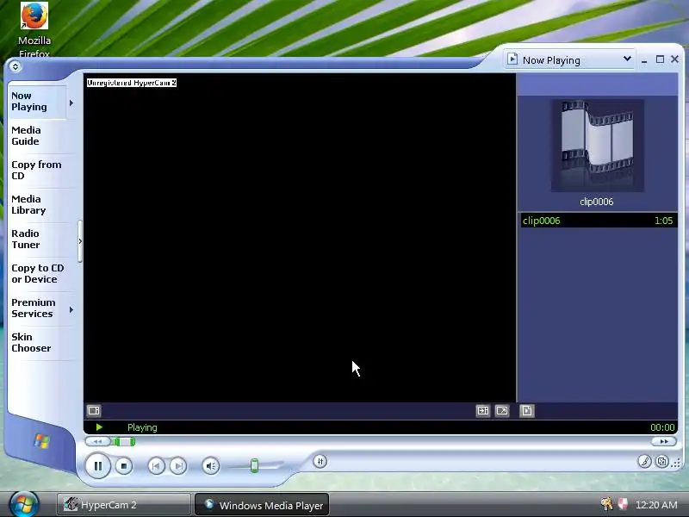This screenshot has height=517, width=689.
Task: Open the Radio Tuner tab
Action: pos(41,240)
